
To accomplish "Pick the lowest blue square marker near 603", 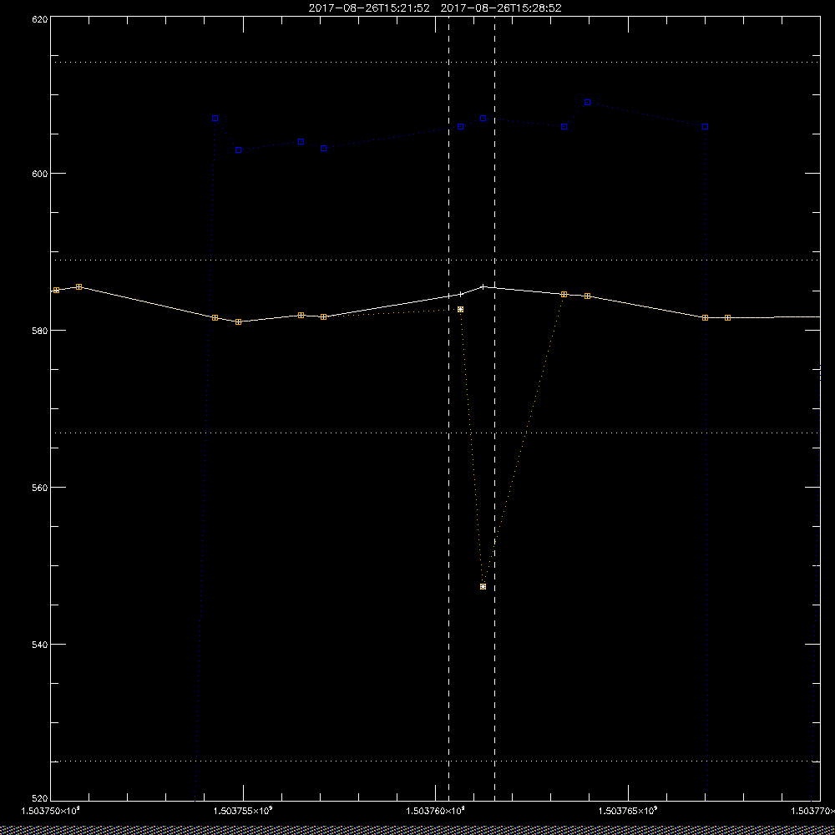I will tap(239, 150).
